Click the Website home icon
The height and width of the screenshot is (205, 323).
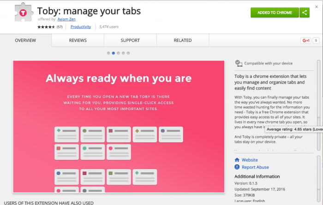(237, 160)
